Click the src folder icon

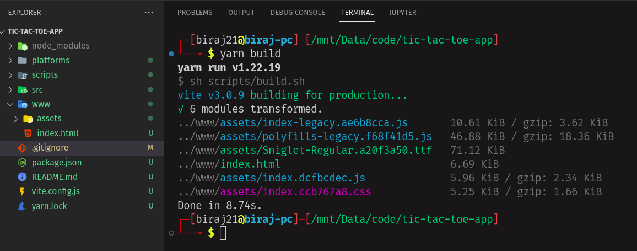click(23, 90)
